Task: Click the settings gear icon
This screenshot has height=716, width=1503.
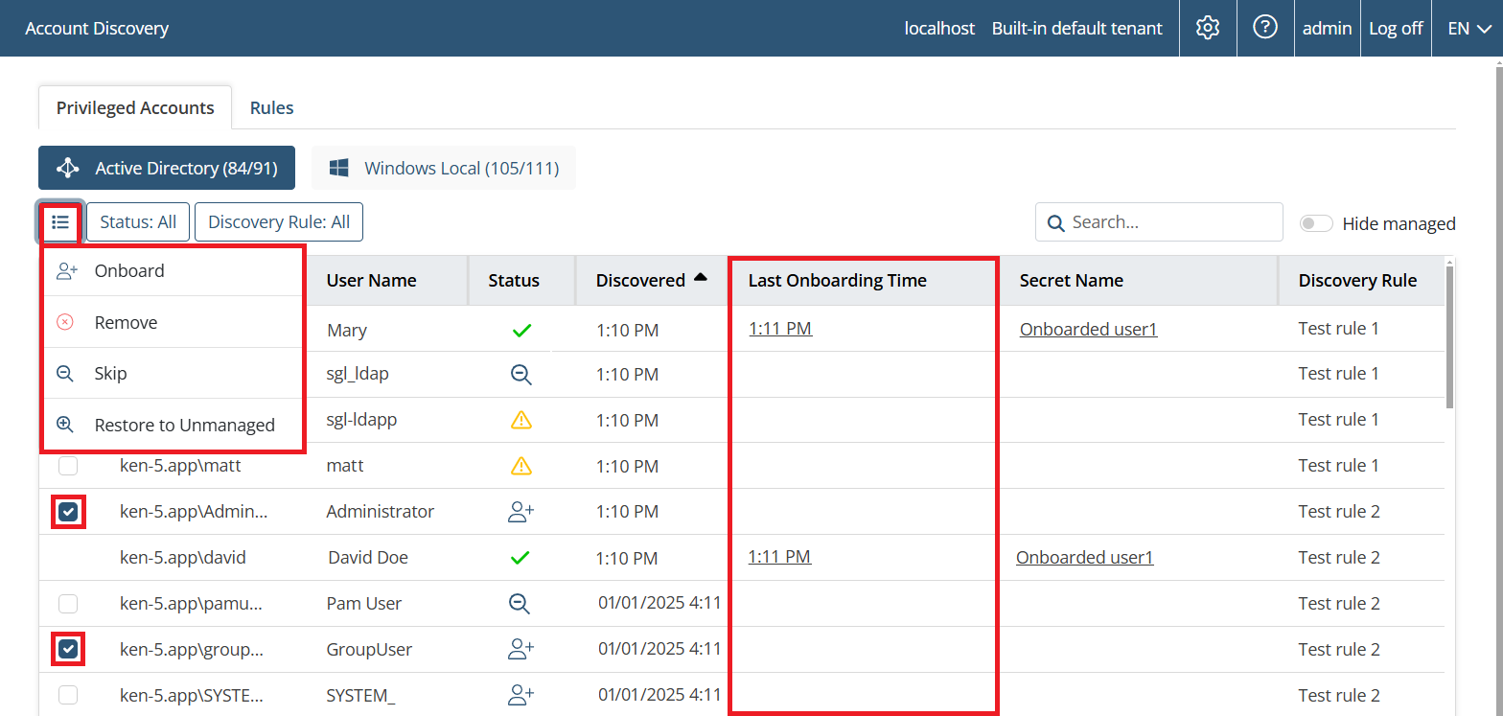Action: (x=1207, y=28)
